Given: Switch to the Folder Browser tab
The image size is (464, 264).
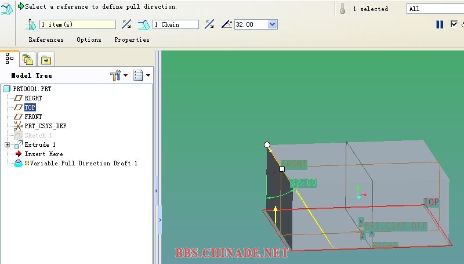Looking at the screenshot, I should point(27,59).
